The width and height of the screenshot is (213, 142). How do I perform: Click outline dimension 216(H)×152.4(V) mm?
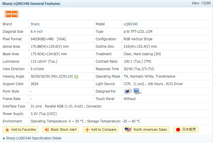click(140, 47)
